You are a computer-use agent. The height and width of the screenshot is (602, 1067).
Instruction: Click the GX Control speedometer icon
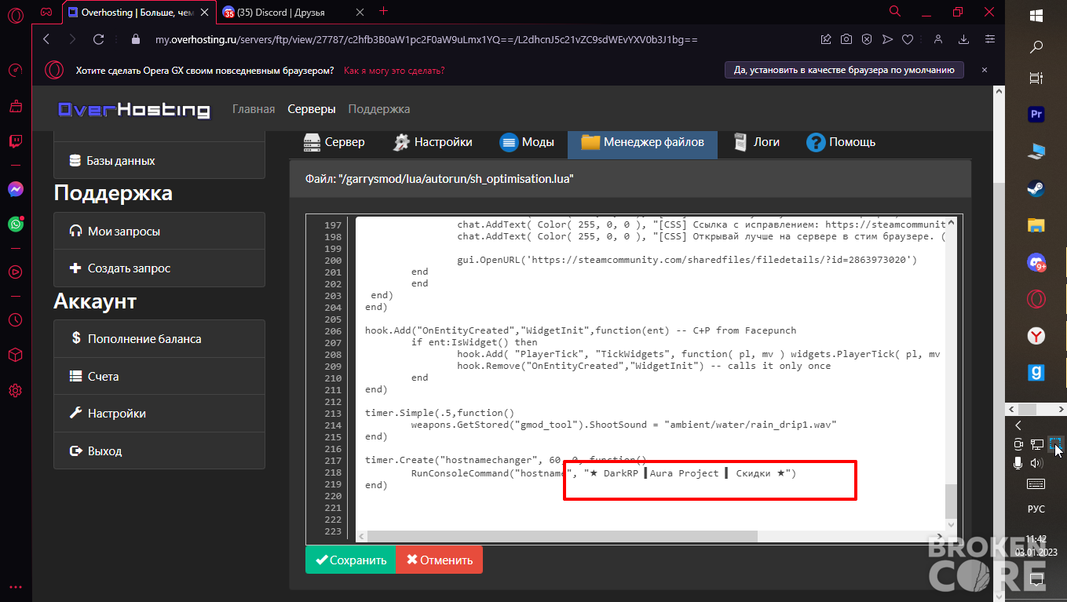(x=16, y=70)
